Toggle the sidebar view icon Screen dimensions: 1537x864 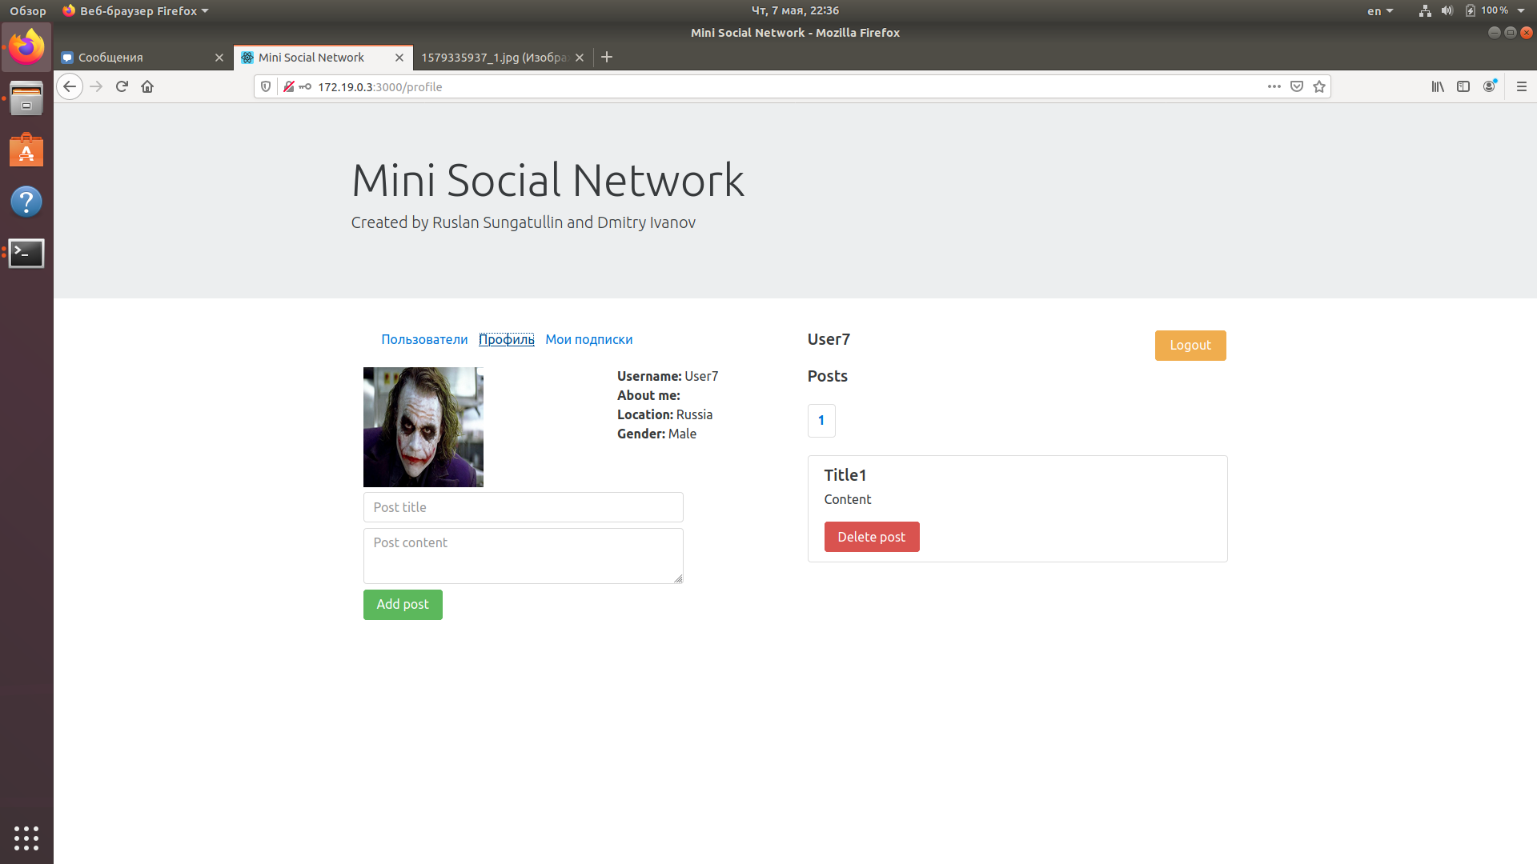[1463, 86]
